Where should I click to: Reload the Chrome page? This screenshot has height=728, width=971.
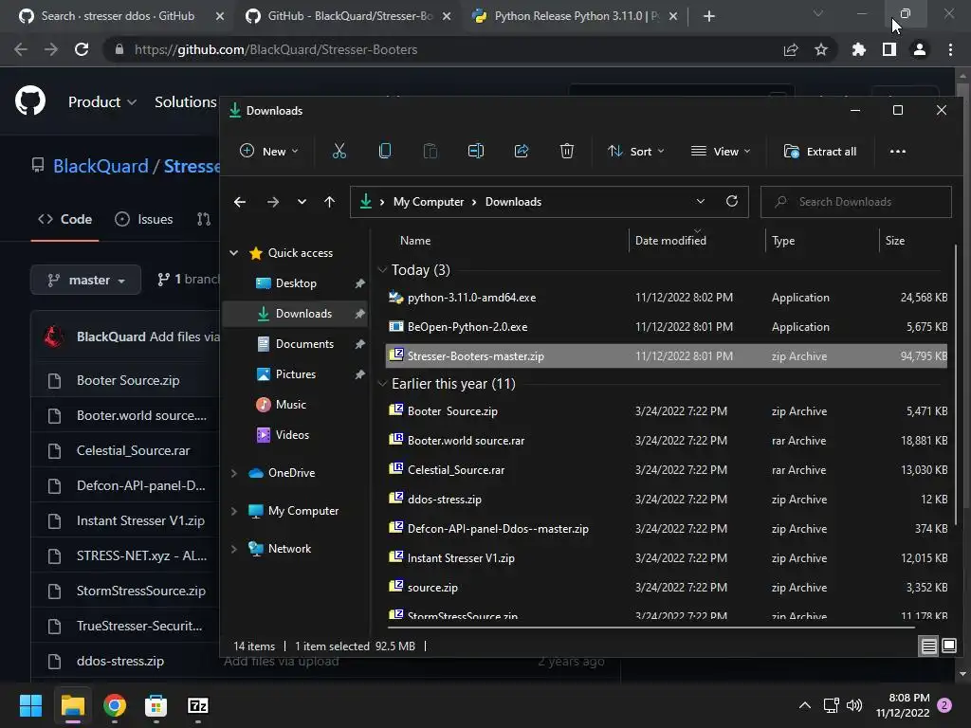coord(82,49)
